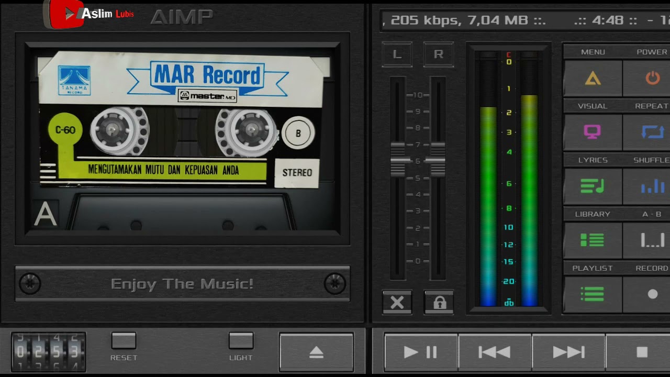The image size is (670, 377).
Task: Click the AIMP logo text
Action: [182, 17]
